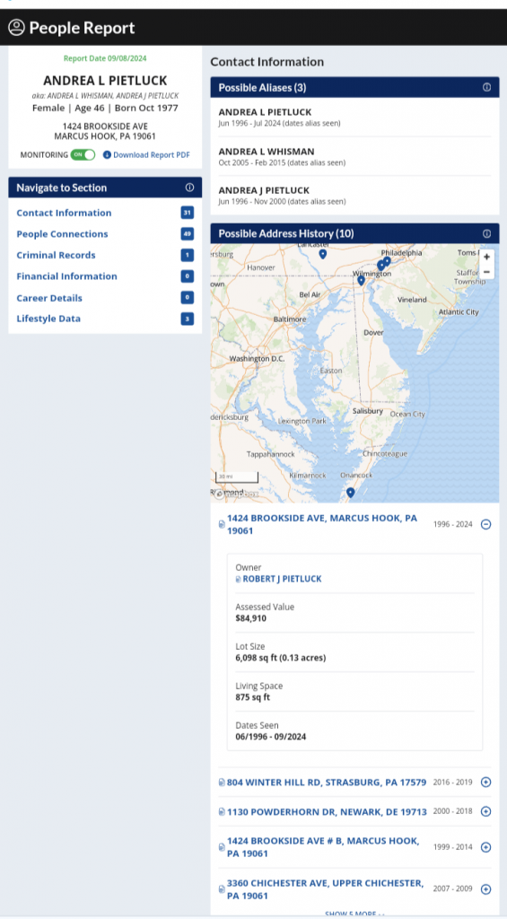Open info icon on Possible Address History header
The height and width of the screenshot is (919, 507).
[x=486, y=233]
